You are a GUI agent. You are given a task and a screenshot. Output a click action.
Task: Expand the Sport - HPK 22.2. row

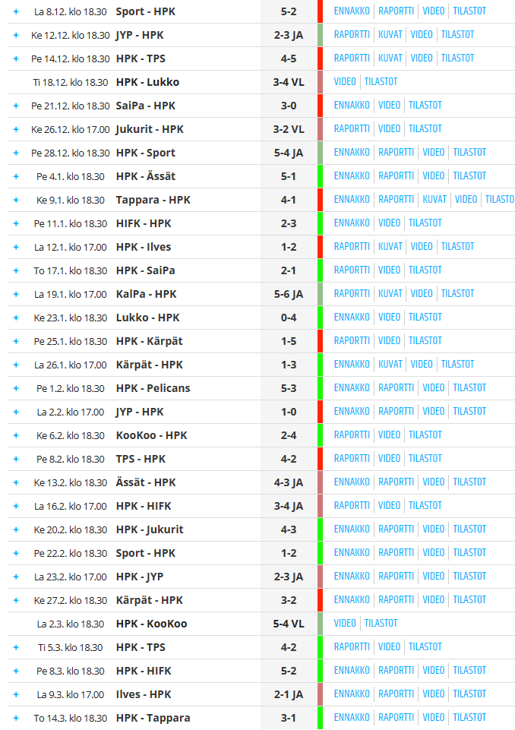[x=16, y=553]
